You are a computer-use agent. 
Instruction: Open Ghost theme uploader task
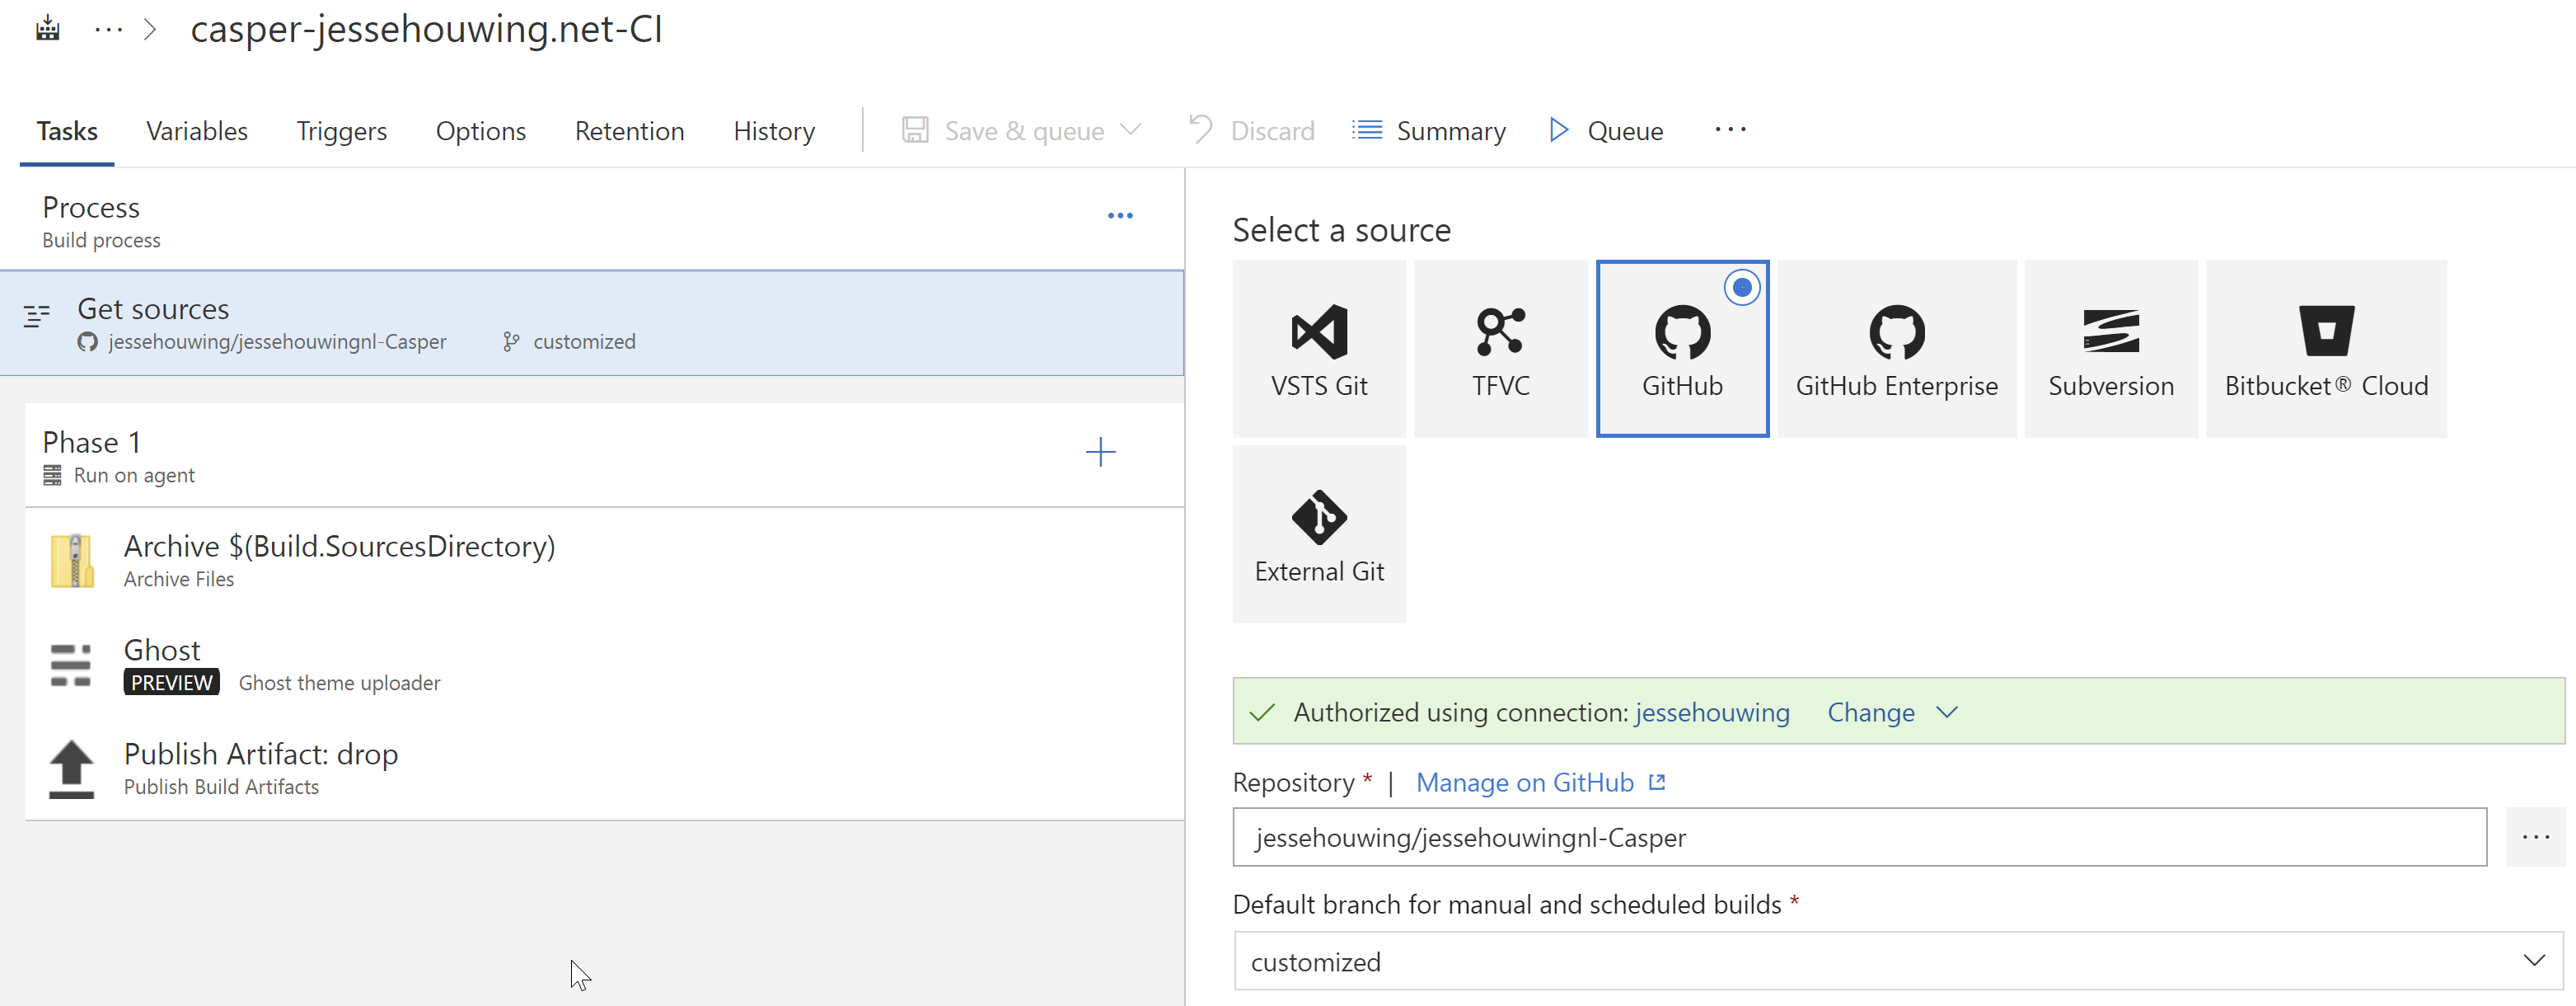click(x=280, y=665)
